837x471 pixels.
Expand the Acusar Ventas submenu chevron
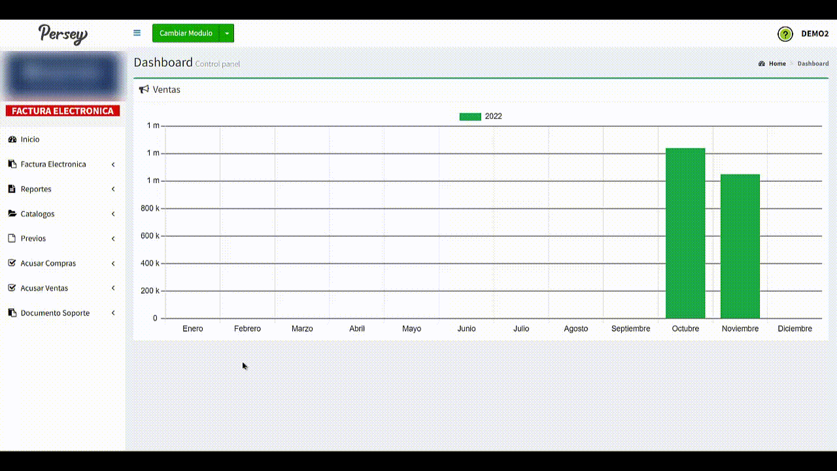113,288
